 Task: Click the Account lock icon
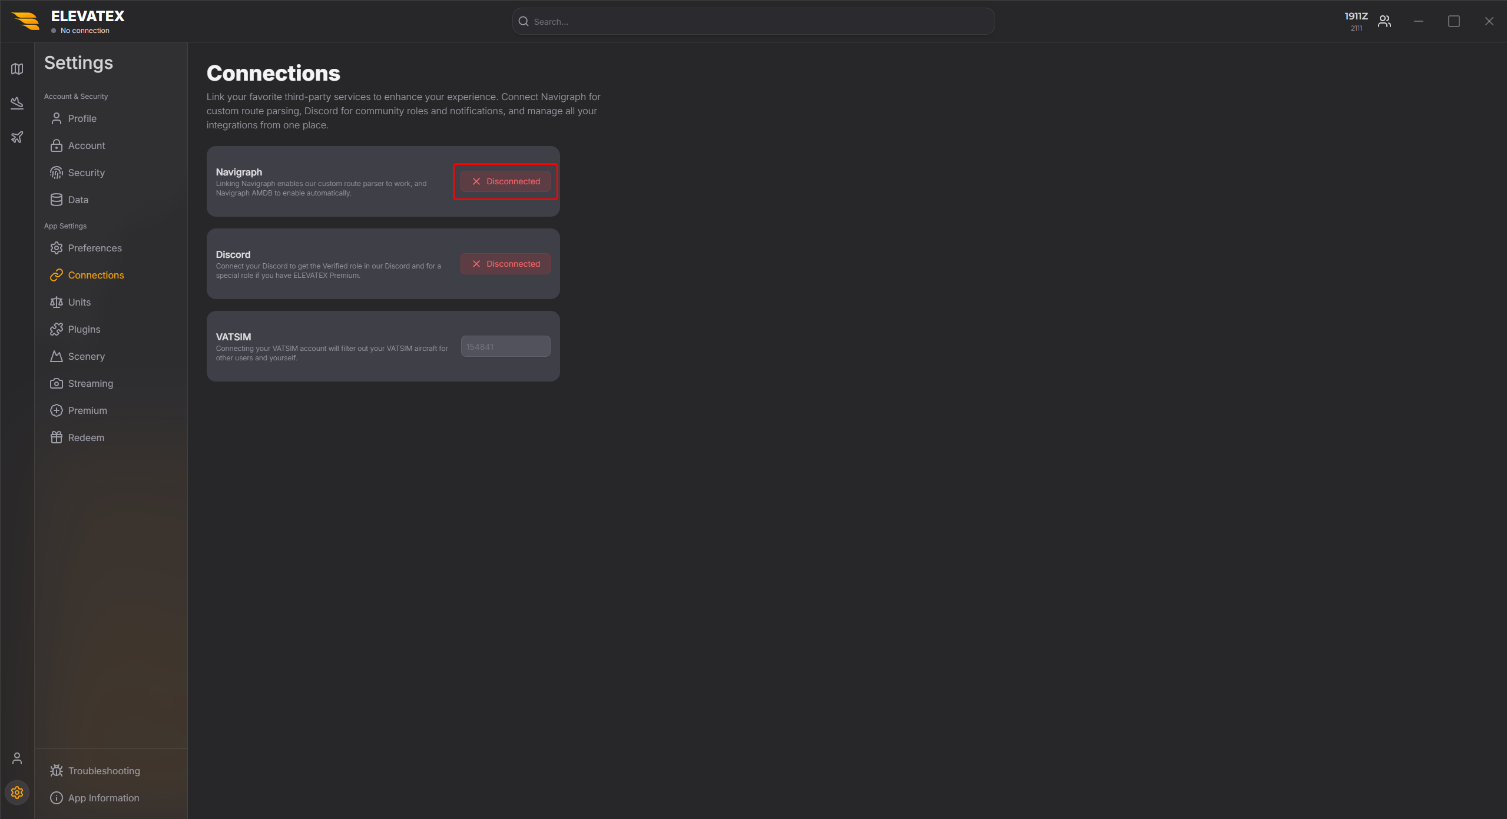click(57, 145)
